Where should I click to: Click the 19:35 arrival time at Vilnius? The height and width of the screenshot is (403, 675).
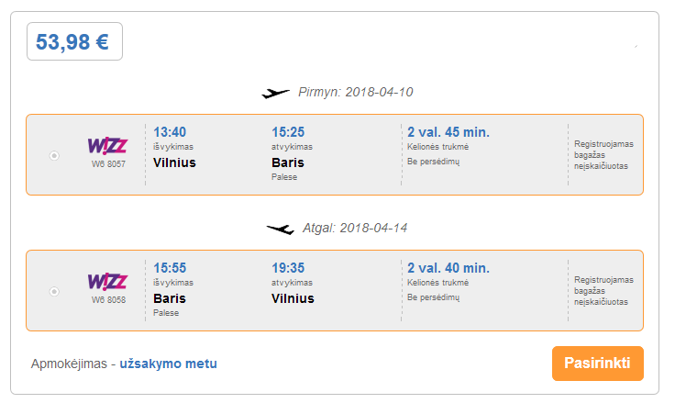(x=288, y=268)
